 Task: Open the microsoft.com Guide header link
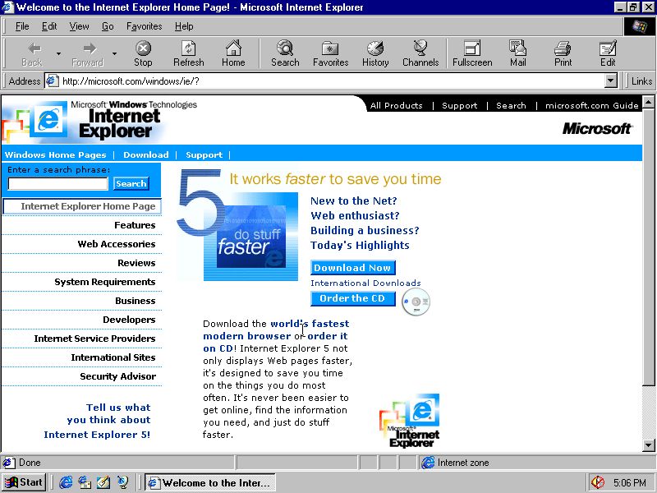click(x=591, y=106)
